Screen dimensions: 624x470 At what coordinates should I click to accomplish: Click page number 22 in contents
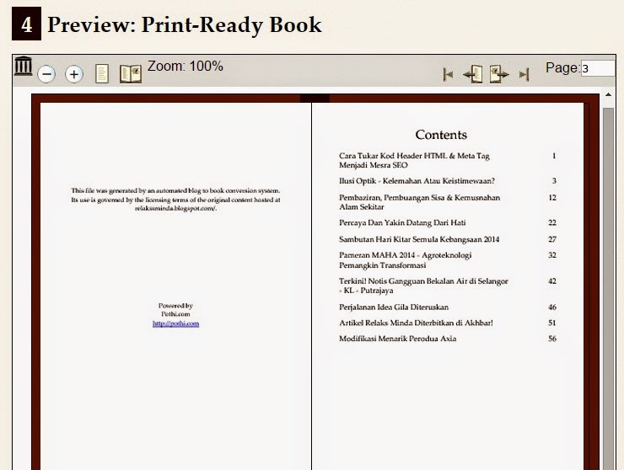[552, 222]
